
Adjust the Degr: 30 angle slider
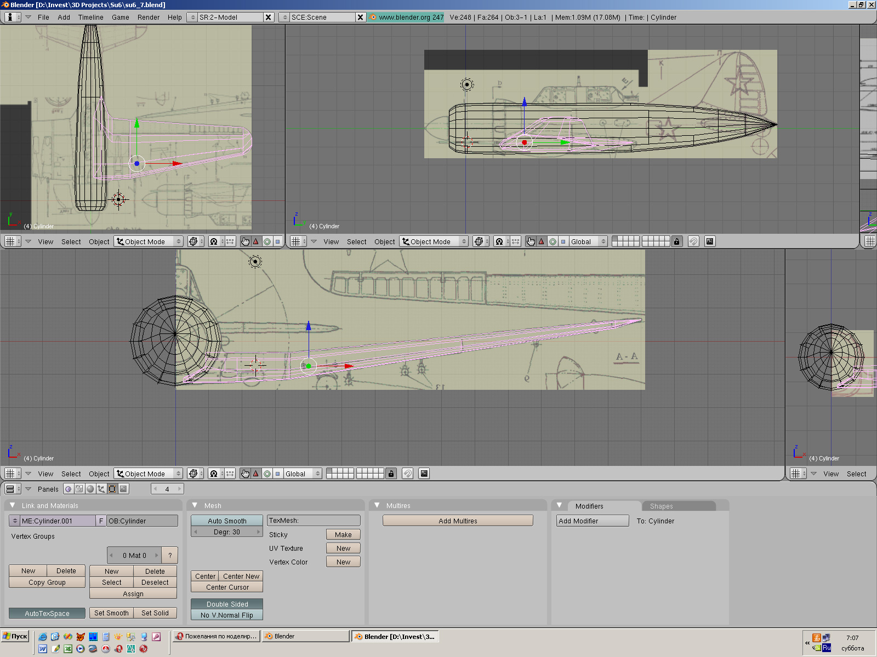[227, 532]
